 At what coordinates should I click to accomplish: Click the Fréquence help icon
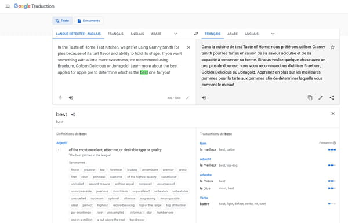pos(334,143)
